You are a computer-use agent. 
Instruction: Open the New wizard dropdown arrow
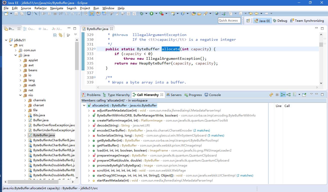(x=11, y=13)
